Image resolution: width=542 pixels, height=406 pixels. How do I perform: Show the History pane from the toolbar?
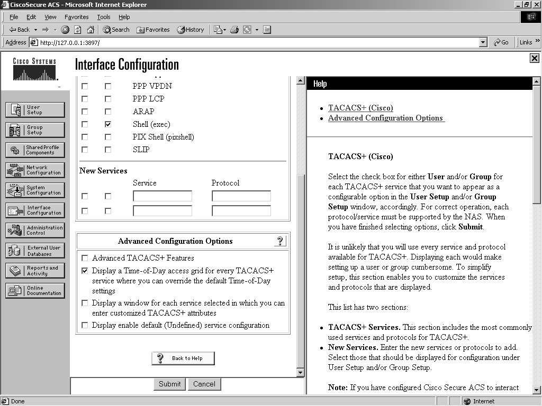(191, 30)
